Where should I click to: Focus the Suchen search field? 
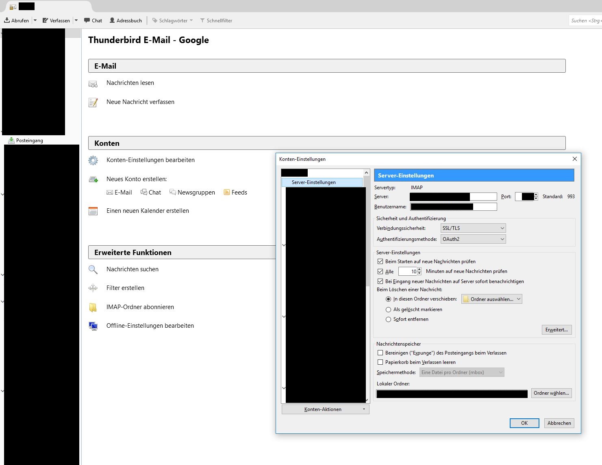pos(585,20)
